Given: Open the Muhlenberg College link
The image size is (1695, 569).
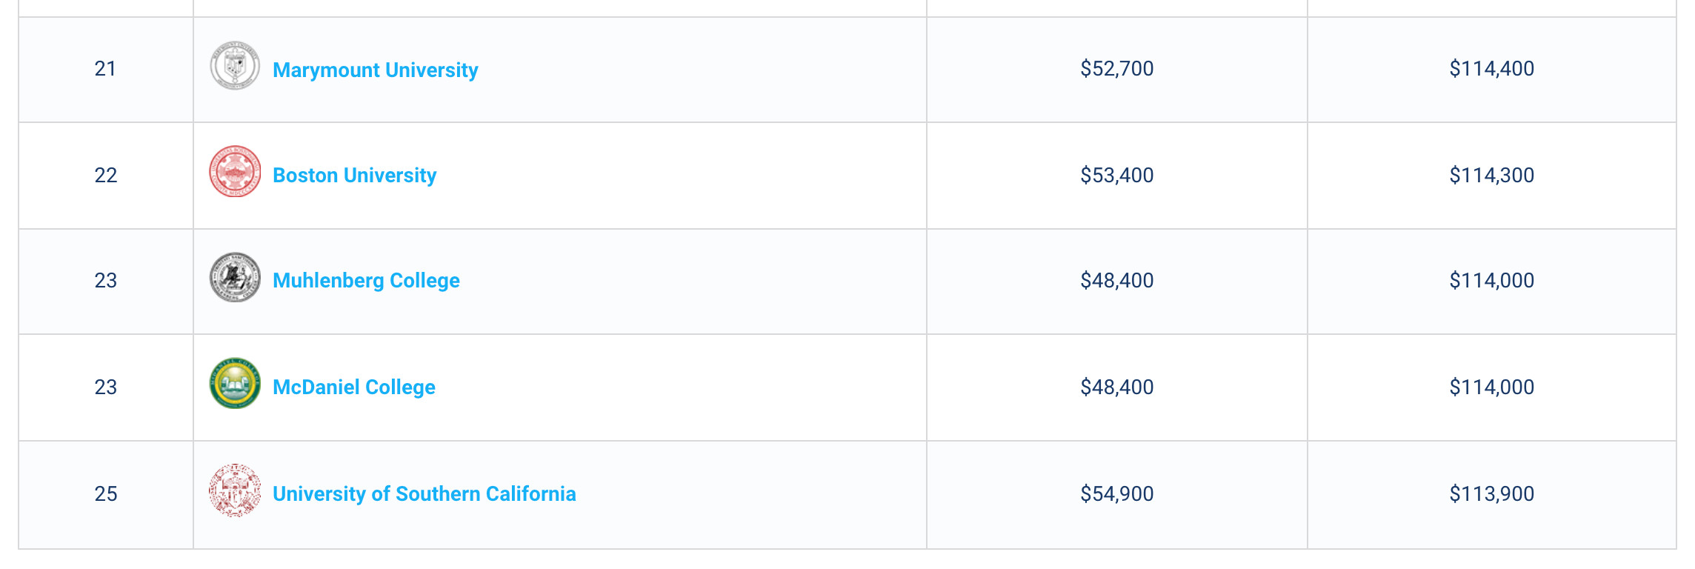Looking at the screenshot, I should click(366, 280).
